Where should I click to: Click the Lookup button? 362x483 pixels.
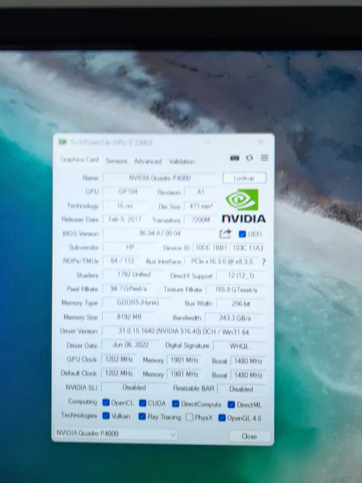(x=244, y=178)
